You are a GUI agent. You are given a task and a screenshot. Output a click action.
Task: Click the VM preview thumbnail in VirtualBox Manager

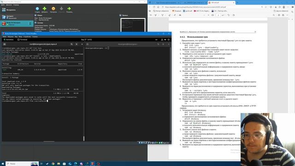133,25
